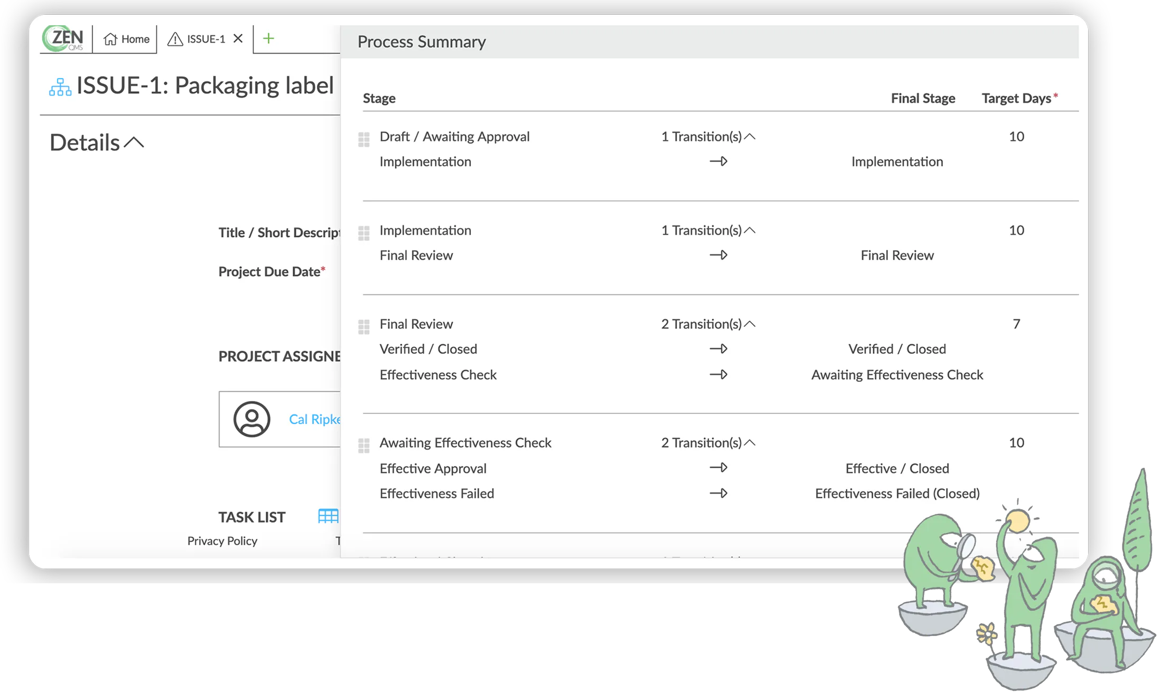Open the Privacy Policy link
This screenshot has width=1171, height=694.
click(222, 541)
